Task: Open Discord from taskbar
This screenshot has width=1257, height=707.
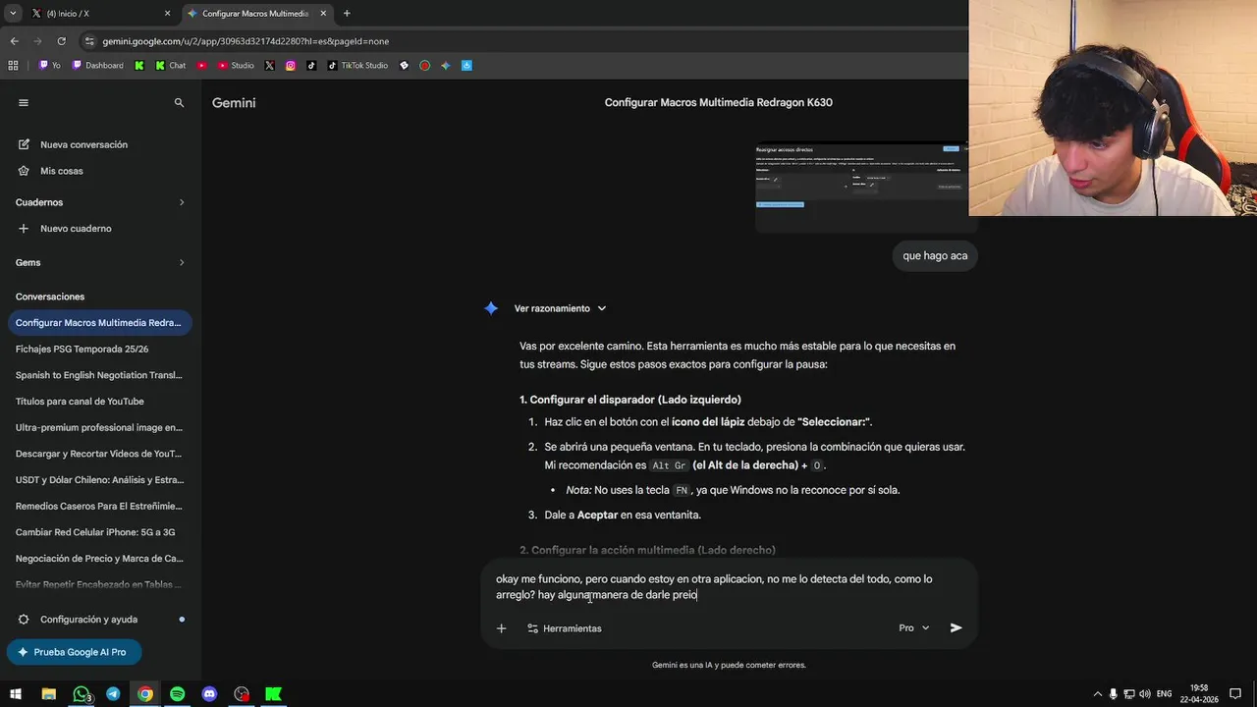Action: [x=209, y=694]
